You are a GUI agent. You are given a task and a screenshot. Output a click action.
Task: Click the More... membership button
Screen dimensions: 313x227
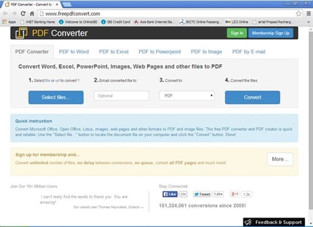point(280,159)
